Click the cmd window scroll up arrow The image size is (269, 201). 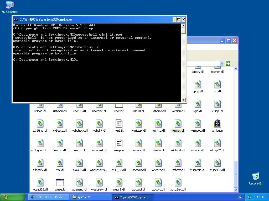(183, 26)
